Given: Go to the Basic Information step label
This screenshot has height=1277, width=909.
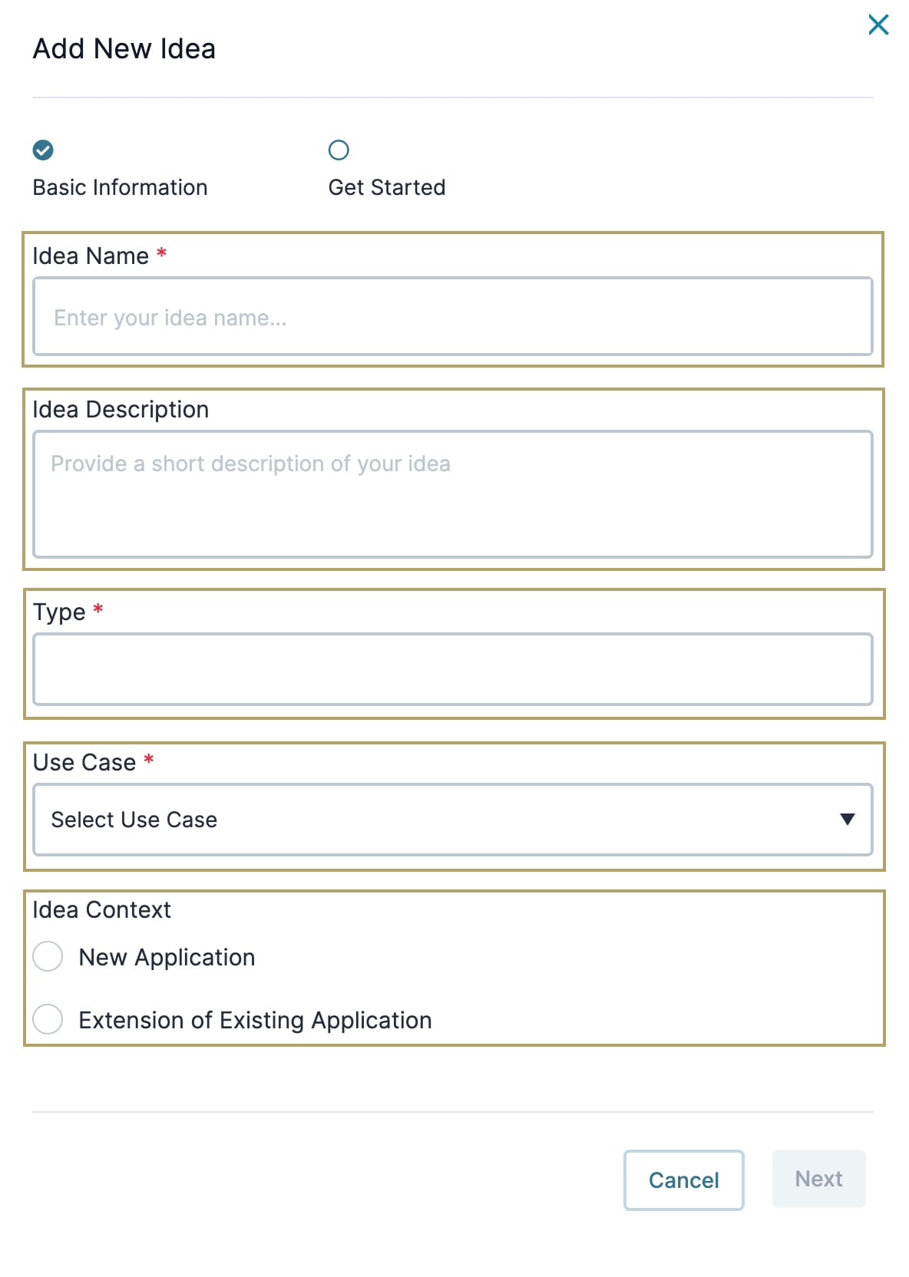Looking at the screenshot, I should coord(120,187).
